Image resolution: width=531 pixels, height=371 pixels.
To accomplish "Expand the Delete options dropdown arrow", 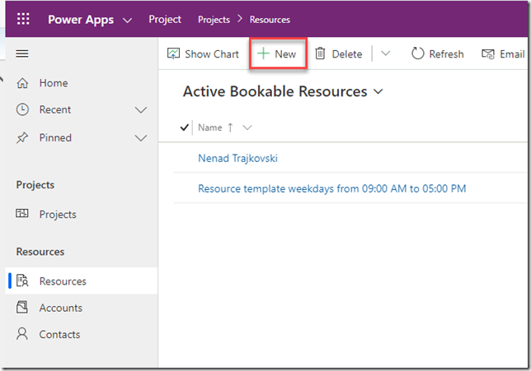I will (385, 54).
